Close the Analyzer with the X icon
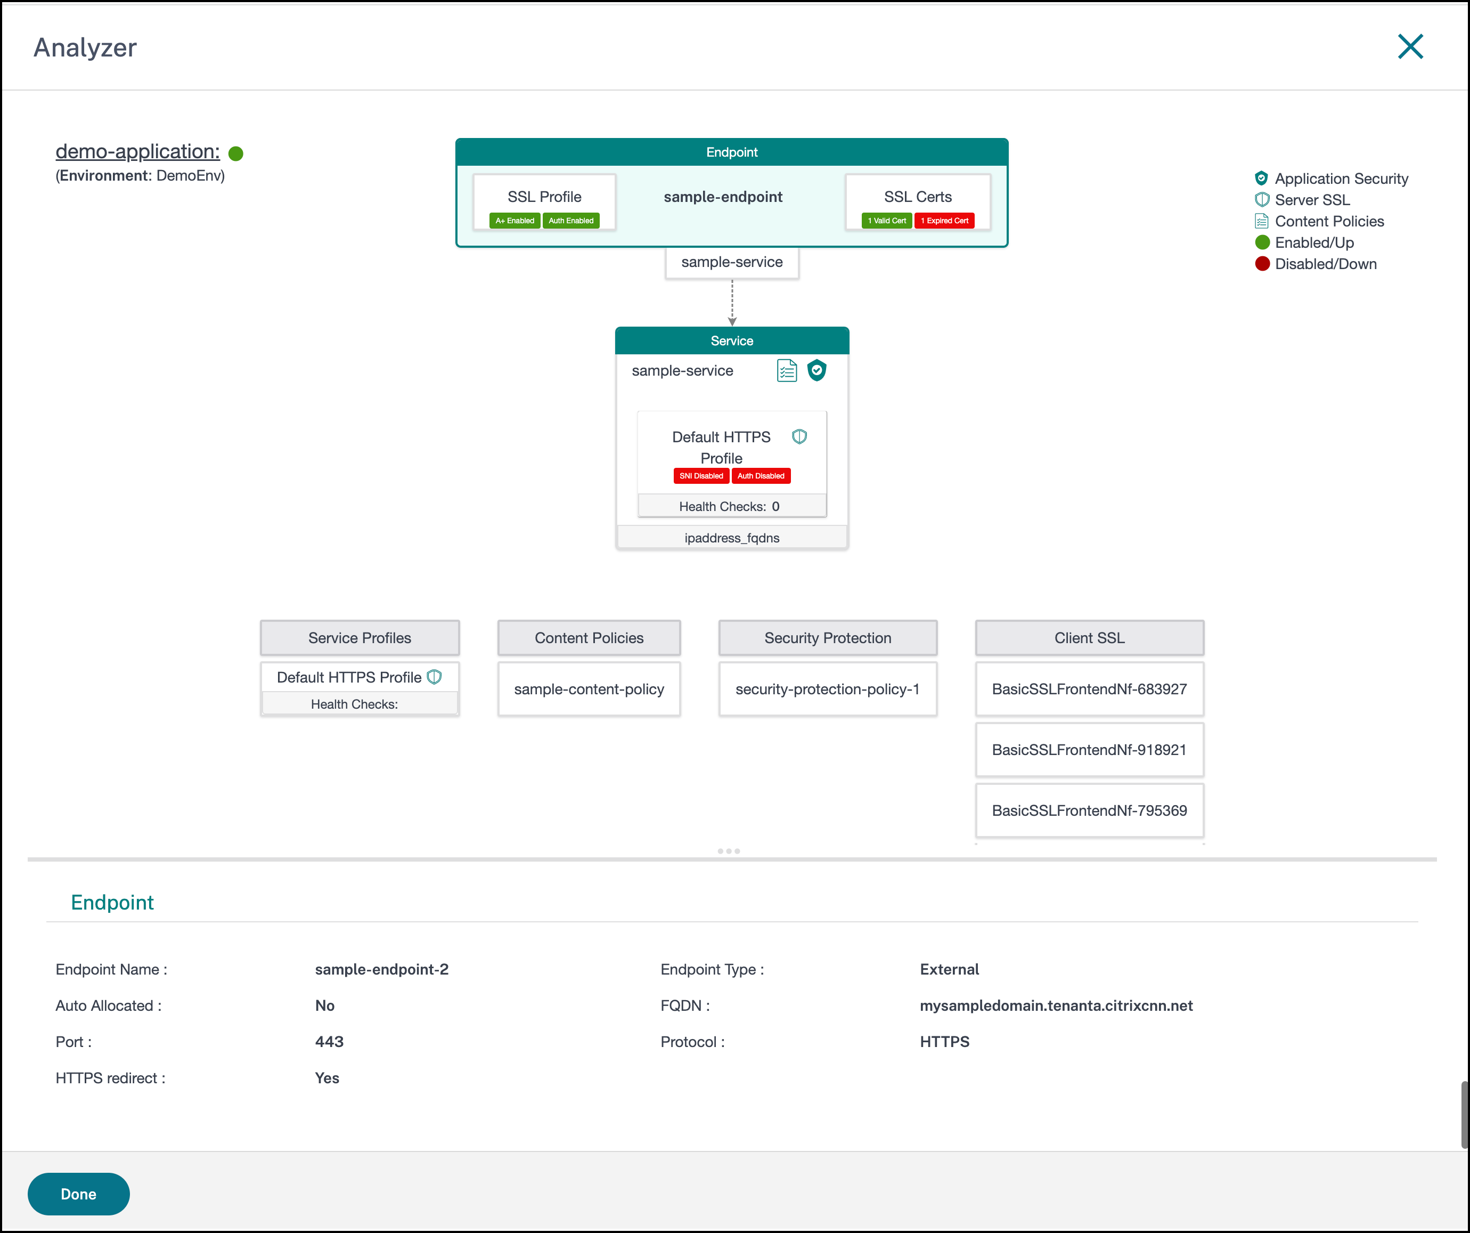 (x=1410, y=47)
